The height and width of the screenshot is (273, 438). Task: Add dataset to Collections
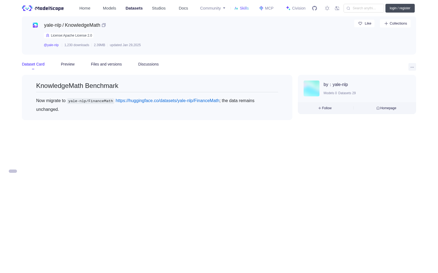pos(395,23)
